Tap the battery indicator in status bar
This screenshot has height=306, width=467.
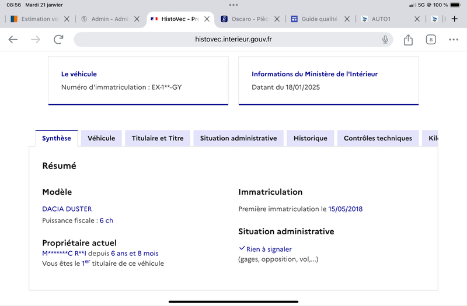[x=455, y=5]
